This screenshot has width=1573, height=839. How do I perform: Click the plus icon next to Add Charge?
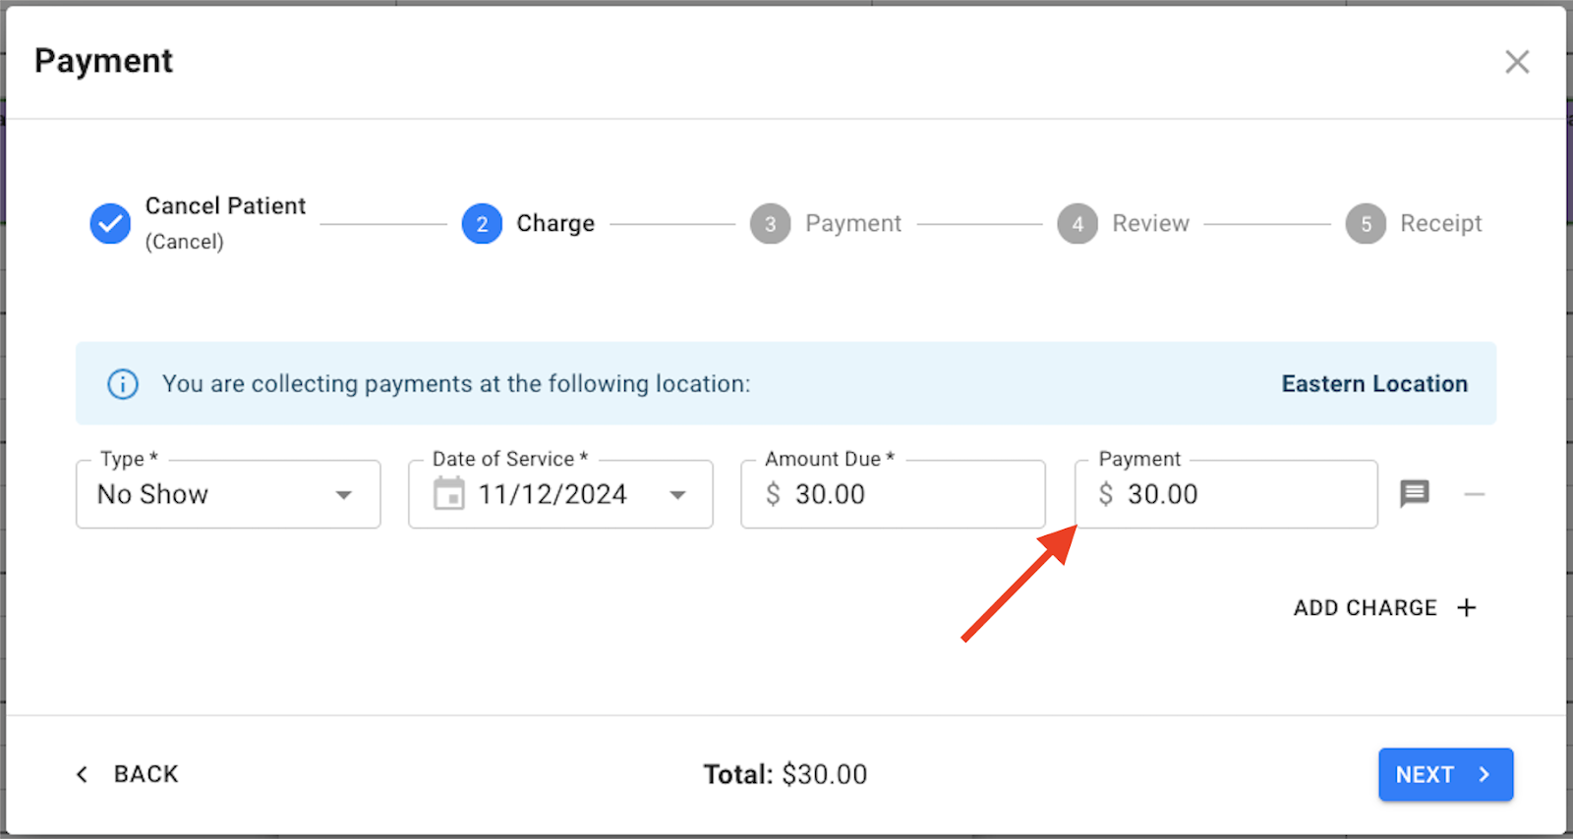(x=1467, y=608)
